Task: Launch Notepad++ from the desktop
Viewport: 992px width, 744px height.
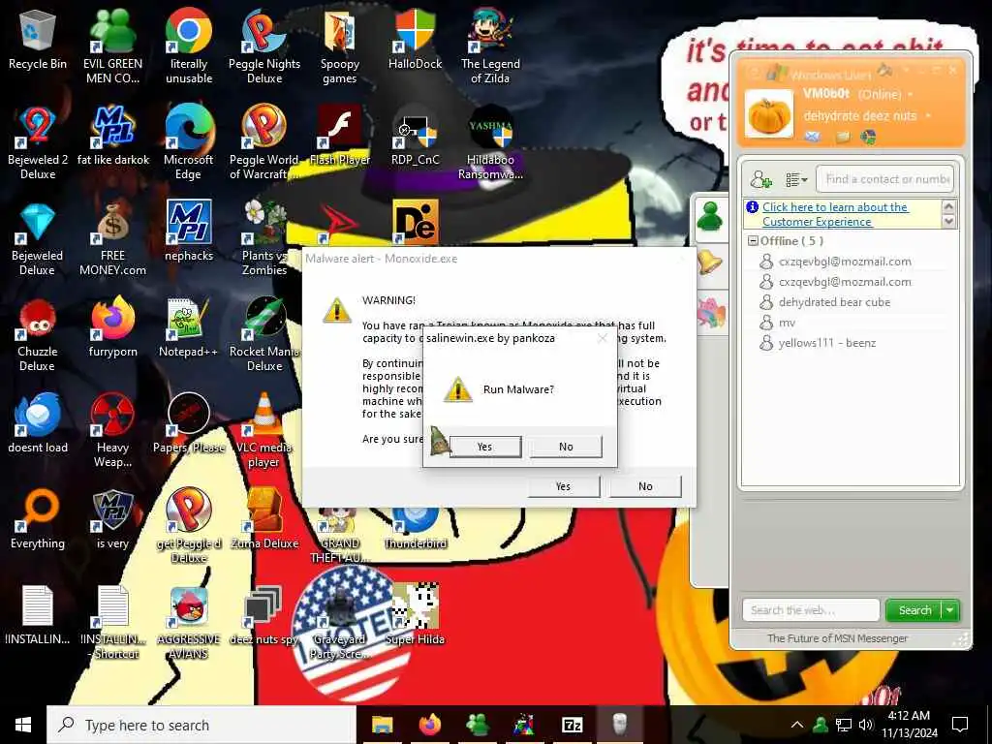Action: (189, 329)
